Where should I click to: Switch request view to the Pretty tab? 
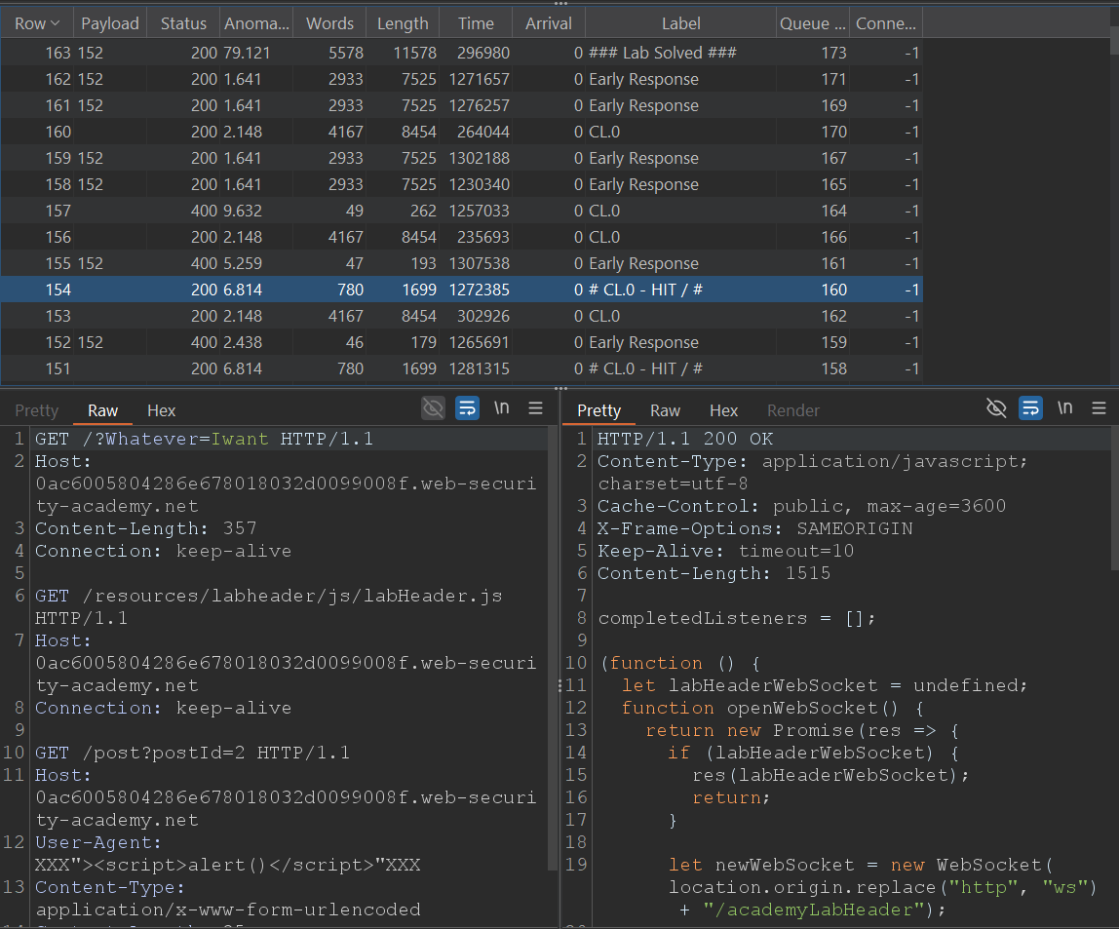click(x=37, y=410)
